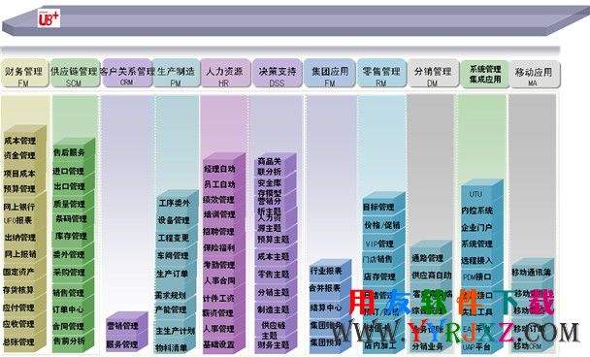Click the 委外管理 module block

coord(69,255)
